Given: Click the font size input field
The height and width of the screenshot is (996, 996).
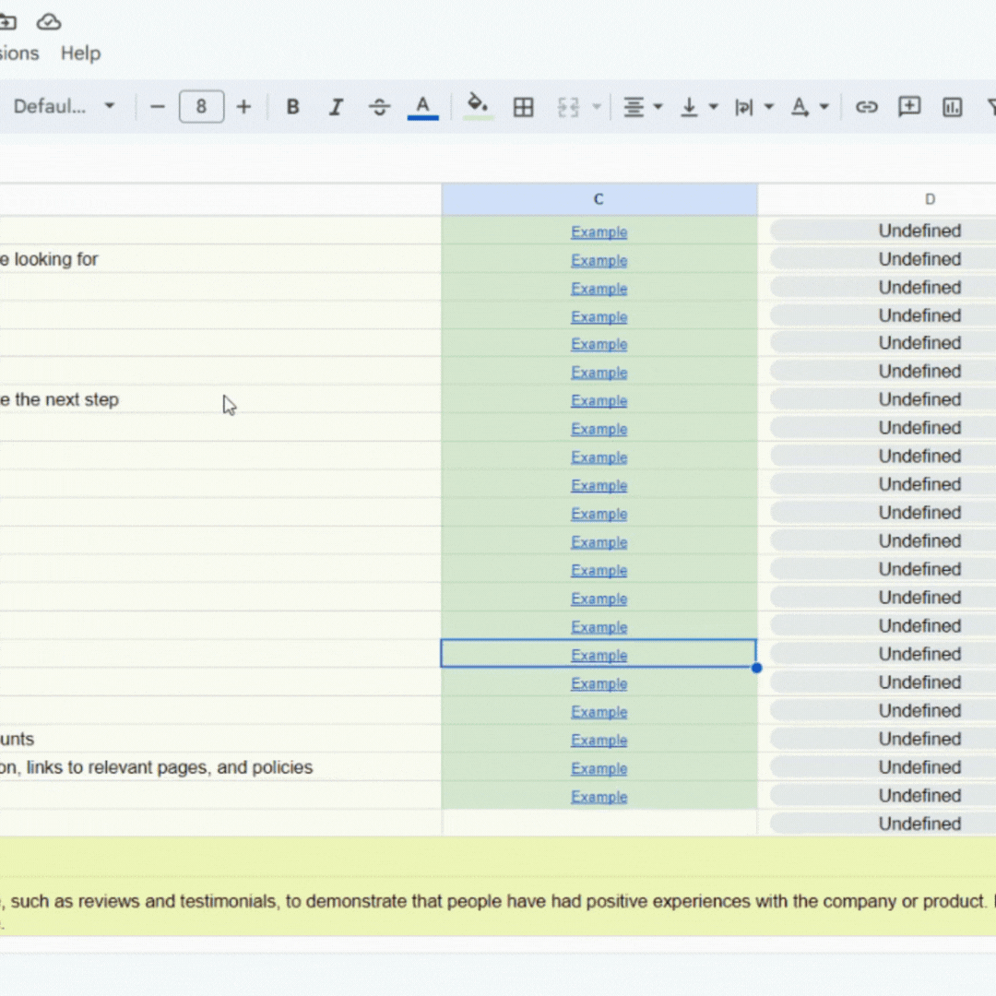Looking at the screenshot, I should 201,107.
